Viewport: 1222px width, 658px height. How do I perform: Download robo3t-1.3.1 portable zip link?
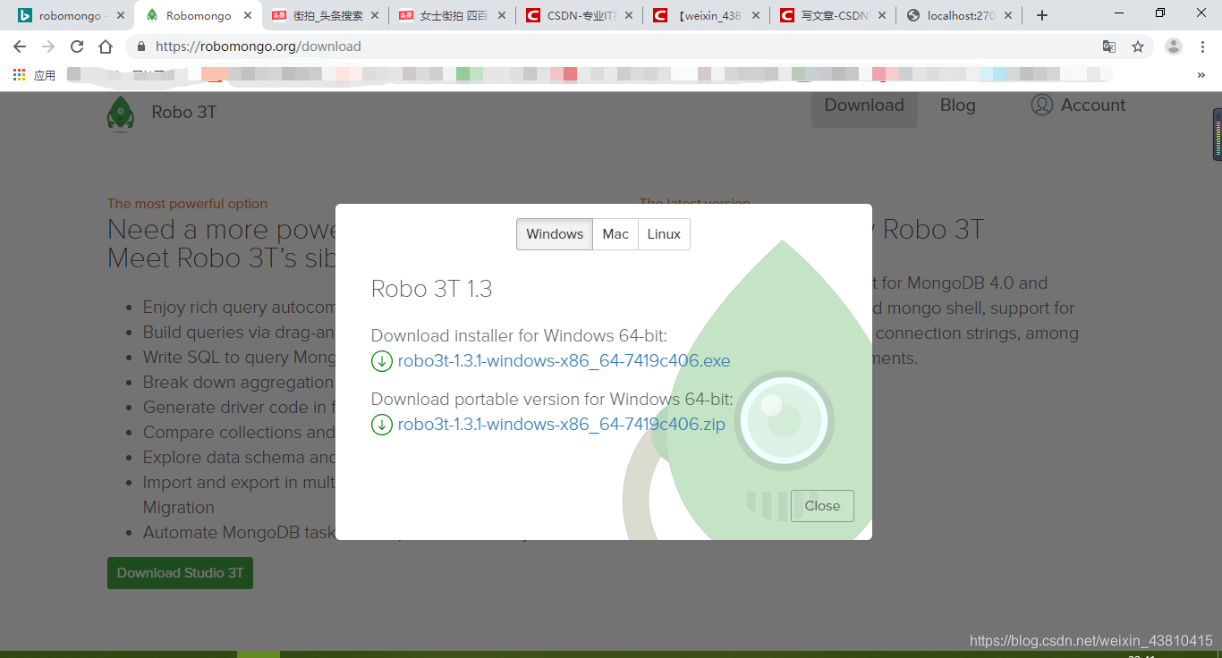click(561, 424)
